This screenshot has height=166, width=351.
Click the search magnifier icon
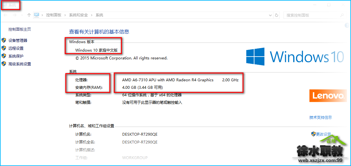(342, 15)
